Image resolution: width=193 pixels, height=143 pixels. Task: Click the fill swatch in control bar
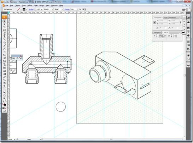[x=19, y=9]
